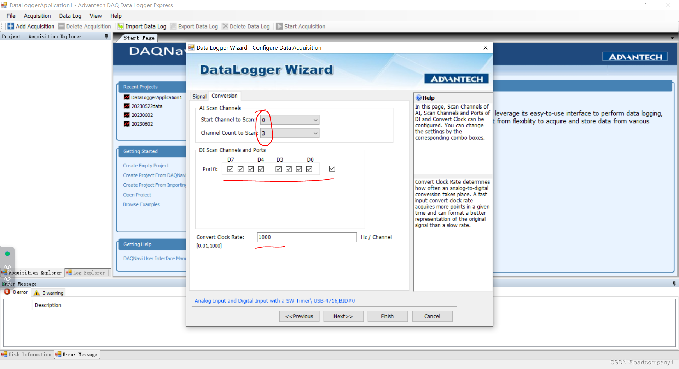Viewport: 679px width, 369px height.
Task: Select the Start Page tab
Action: click(x=139, y=38)
